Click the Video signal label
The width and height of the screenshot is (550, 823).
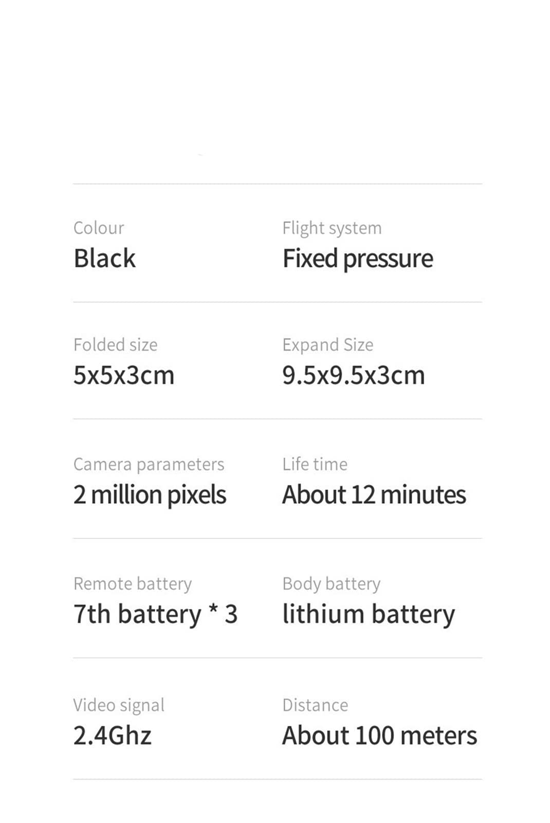coord(119,705)
